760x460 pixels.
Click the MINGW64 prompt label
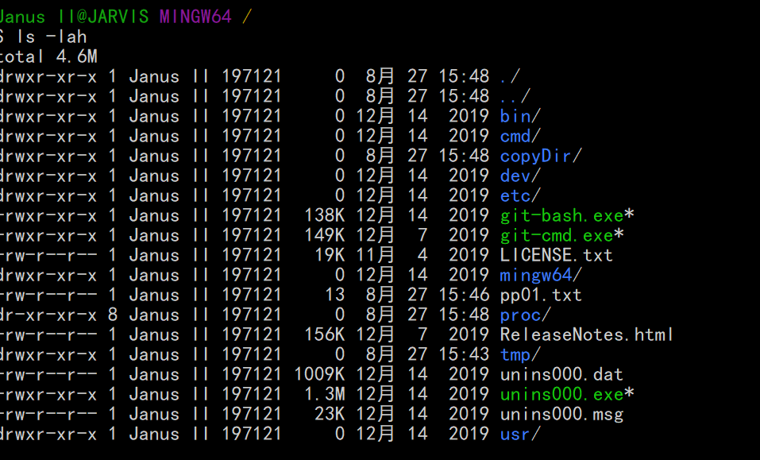(195, 17)
